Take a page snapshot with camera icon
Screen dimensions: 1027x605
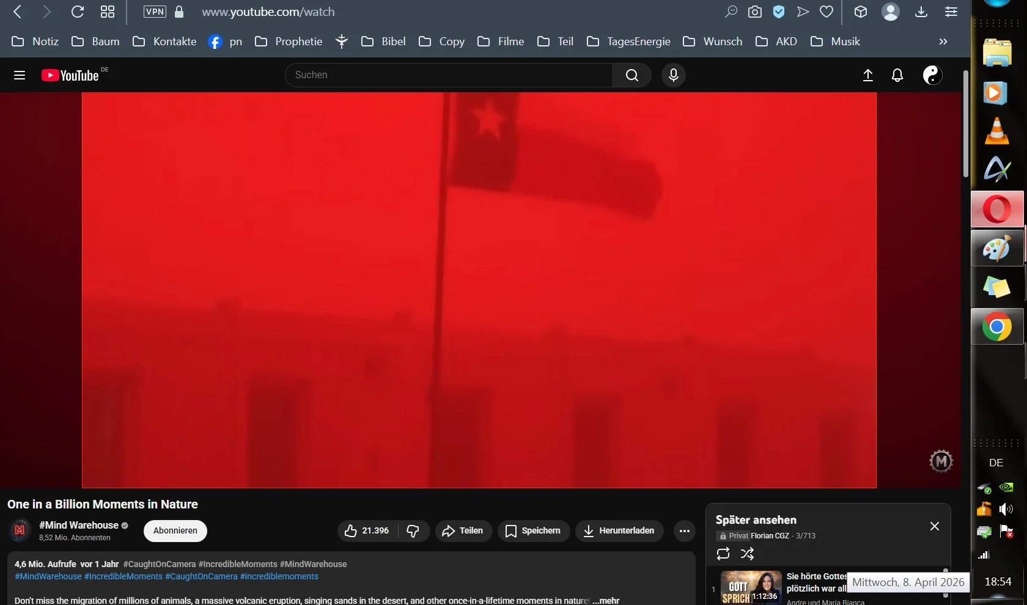[755, 12]
